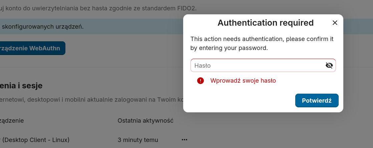
Task: Click the "Ostatnia aktywność" column header
Action: tap(145, 120)
